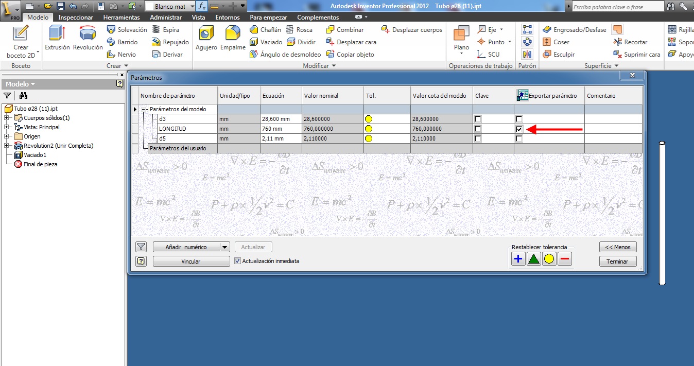Expand Revolution2 (Unir Completa) node
This screenshot has width=694, height=366.
click(6, 146)
